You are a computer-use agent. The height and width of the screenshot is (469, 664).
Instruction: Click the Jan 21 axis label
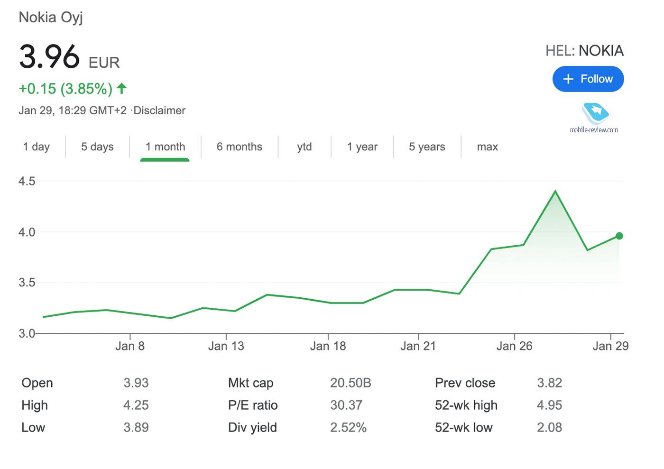pyautogui.click(x=418, y=346)
